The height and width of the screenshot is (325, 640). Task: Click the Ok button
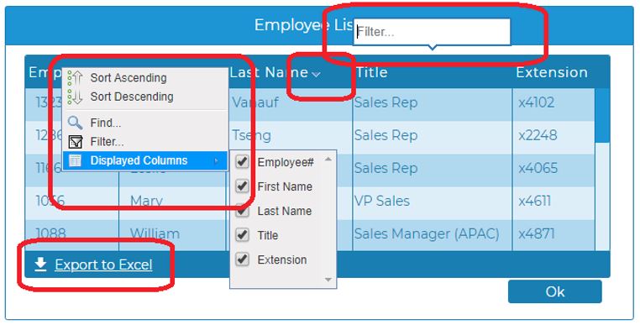pyautogui.click(x=554, y=291)
